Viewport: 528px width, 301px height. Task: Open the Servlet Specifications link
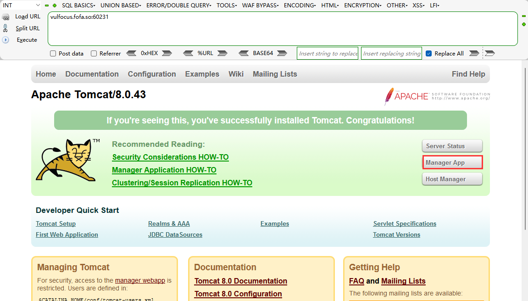(405, 223)
